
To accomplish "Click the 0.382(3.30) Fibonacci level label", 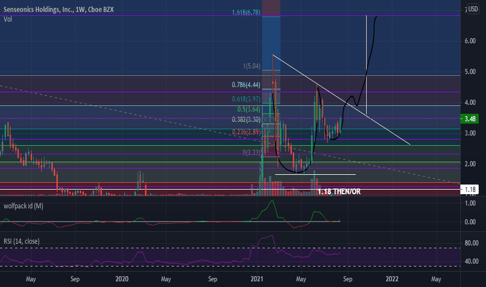I will coord(246,119).
